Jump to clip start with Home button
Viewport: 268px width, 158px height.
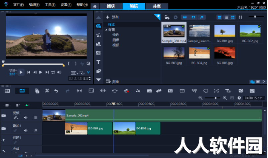(28, 72)
